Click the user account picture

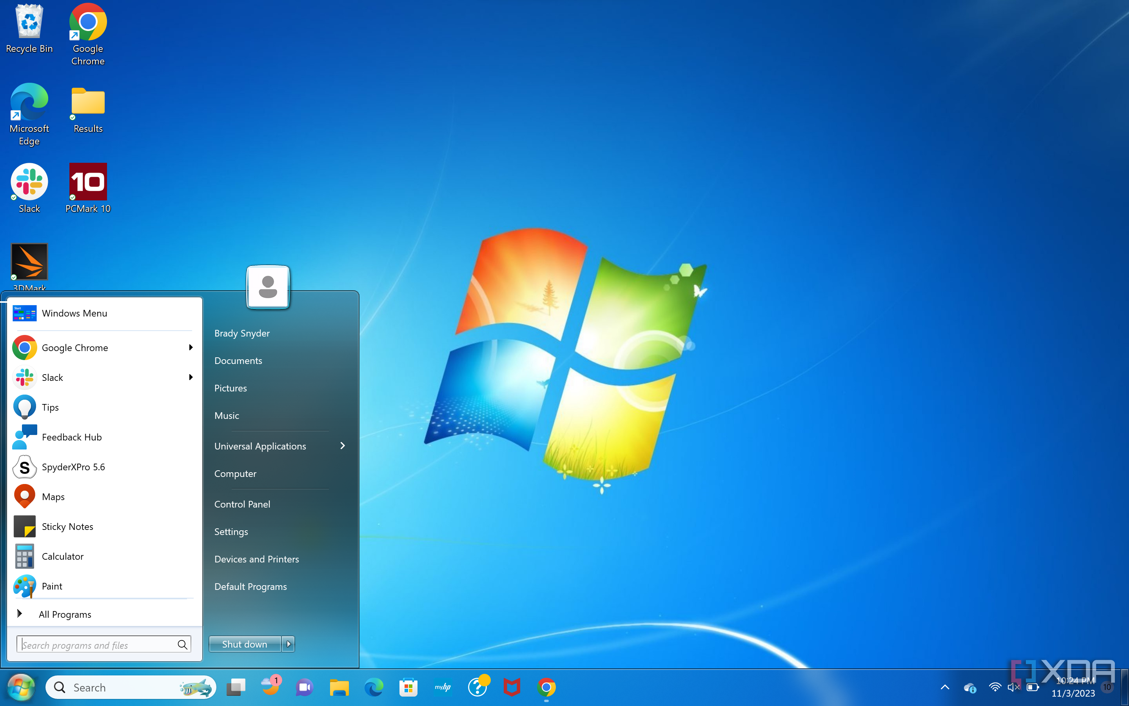(268, 287)
